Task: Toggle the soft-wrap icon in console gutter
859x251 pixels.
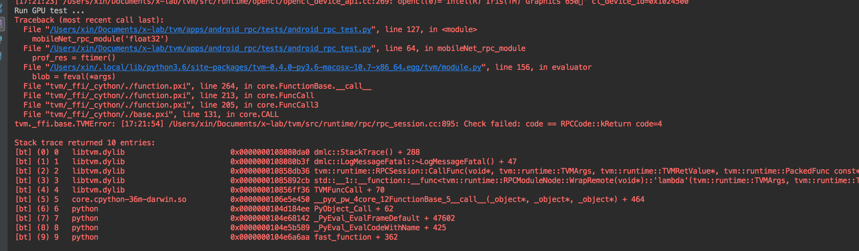Action: (1, 8)
